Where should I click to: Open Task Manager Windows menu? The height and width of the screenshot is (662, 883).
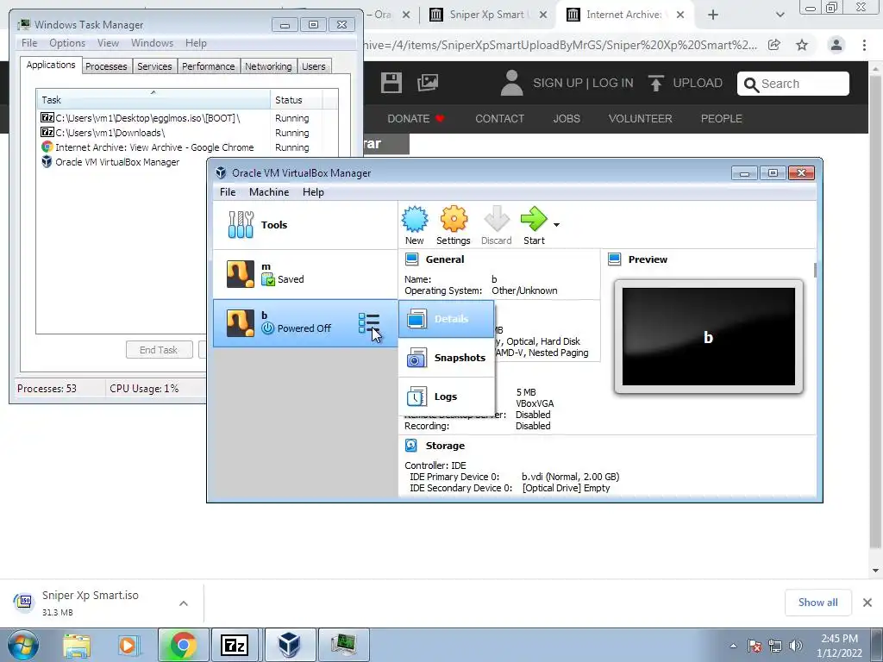[152, 43]
